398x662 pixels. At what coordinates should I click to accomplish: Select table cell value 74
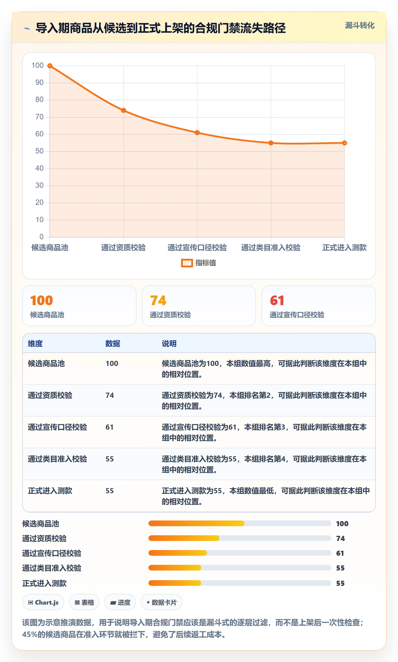point(110,395)
